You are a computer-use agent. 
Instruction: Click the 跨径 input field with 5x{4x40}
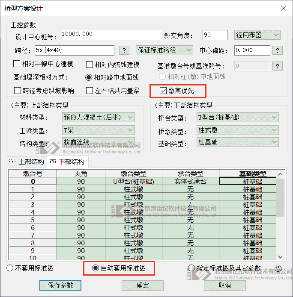(x=75, y=50)
